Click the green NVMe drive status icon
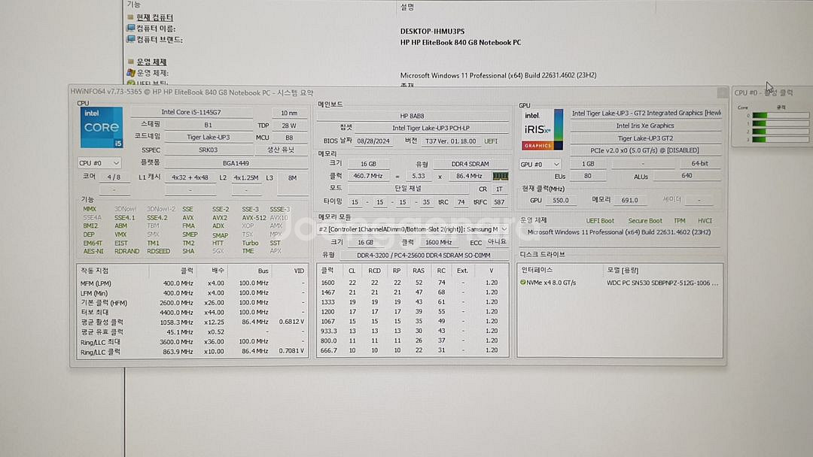Screen dimensions: 813x457 tap(522, 283)
